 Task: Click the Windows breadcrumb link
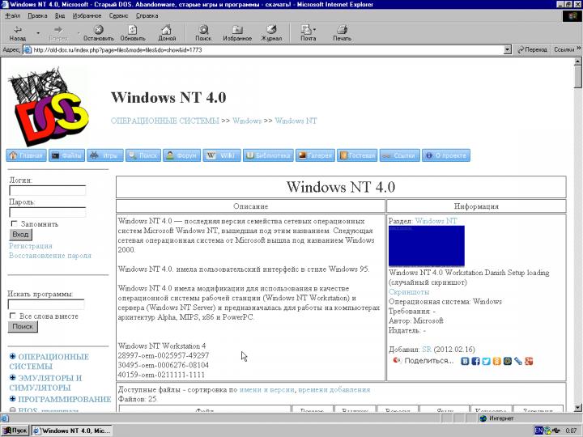click(247, 121)
